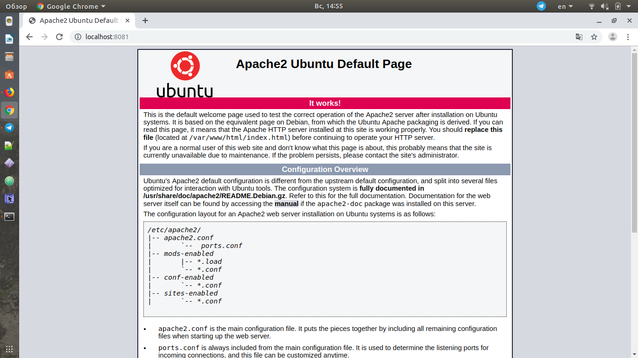Click the muted volume indicator
Screen dimensions: 638x358
(x=605, y=6)
